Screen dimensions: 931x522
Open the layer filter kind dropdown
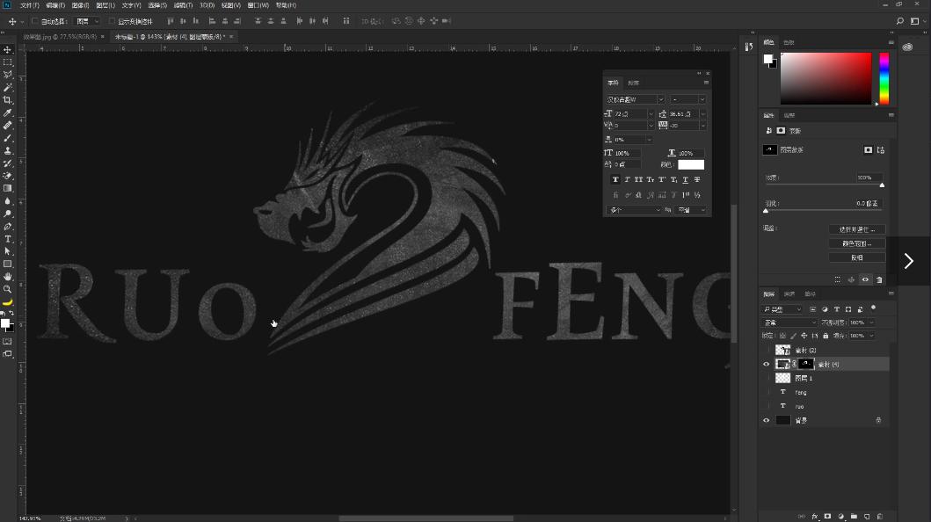[x=782, y=309]
